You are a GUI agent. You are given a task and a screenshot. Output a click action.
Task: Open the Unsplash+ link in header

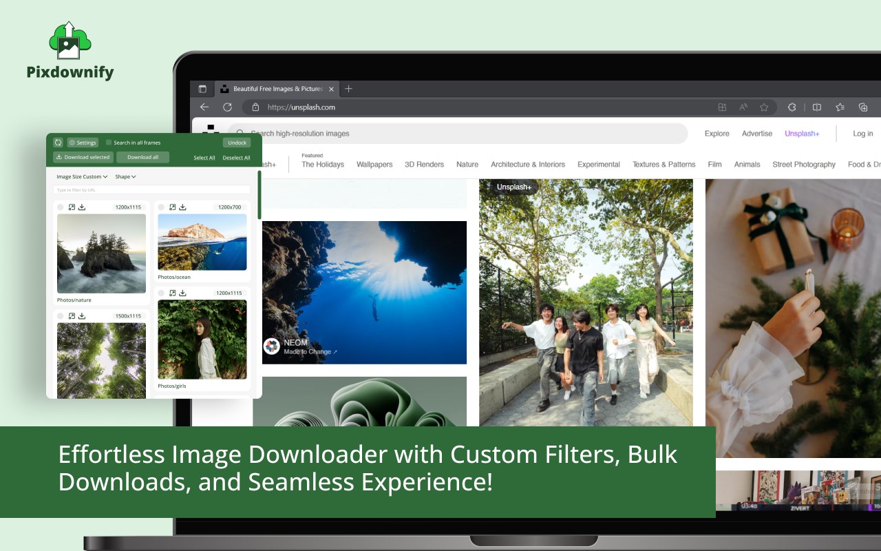point(802,134)
